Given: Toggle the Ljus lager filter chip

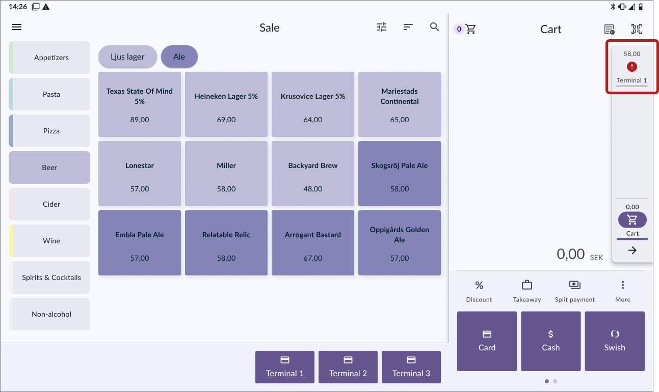Looking at the screenshot, I should [x=127, y=57].
